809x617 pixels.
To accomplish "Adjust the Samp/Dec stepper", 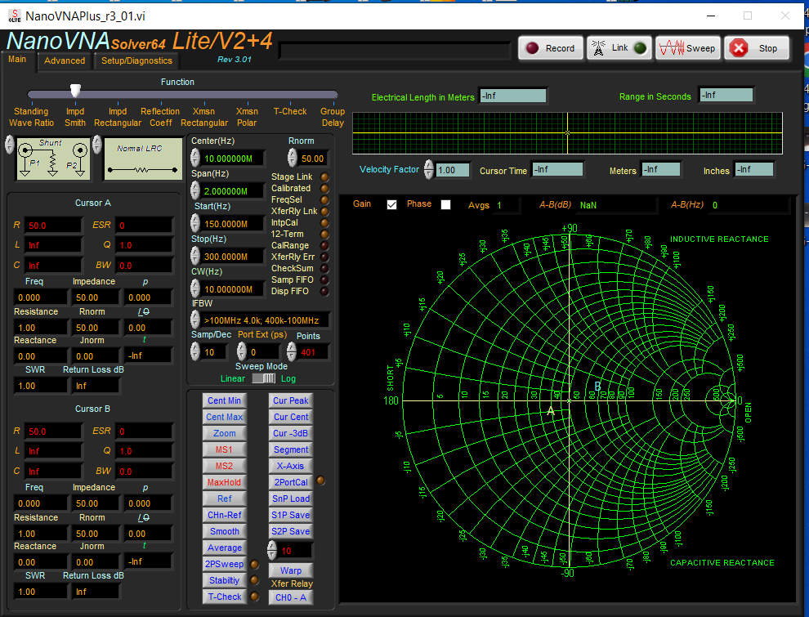I will 195,352.
